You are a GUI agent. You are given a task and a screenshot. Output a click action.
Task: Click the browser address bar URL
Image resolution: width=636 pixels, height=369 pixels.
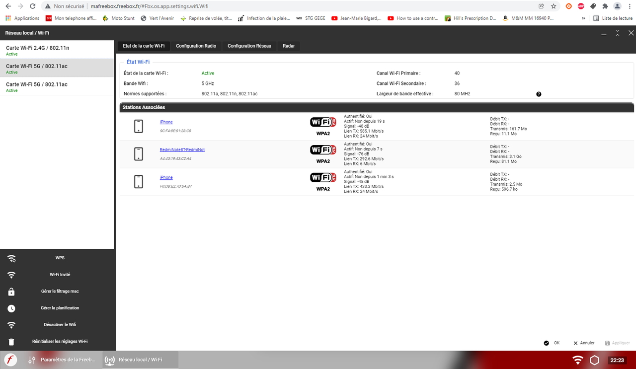(150, 6)
